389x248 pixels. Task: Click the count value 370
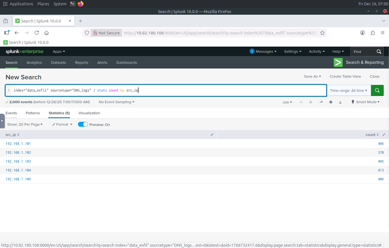pyautogui.click(x=381, y=153)
